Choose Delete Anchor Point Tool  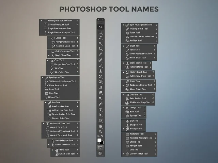coord(62,114)
